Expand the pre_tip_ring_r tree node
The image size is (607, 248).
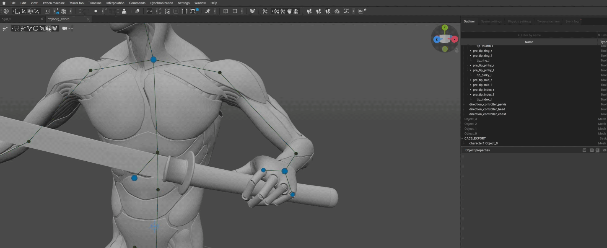click(470, 51)
